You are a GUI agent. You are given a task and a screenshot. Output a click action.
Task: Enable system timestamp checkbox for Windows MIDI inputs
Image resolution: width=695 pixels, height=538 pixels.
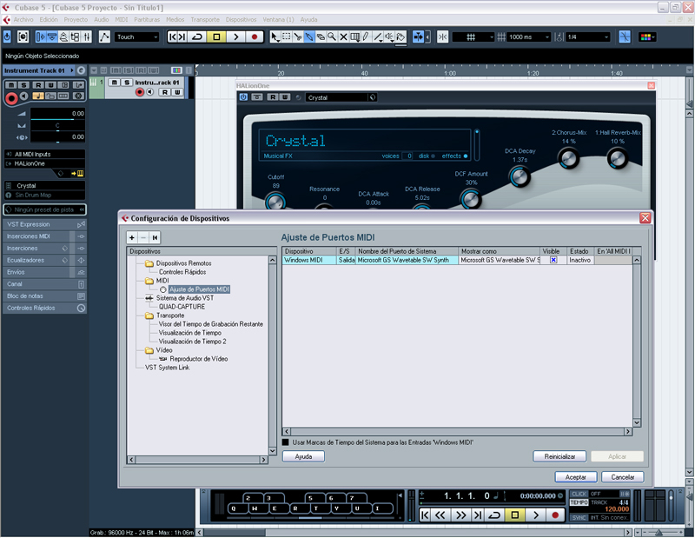286,442
